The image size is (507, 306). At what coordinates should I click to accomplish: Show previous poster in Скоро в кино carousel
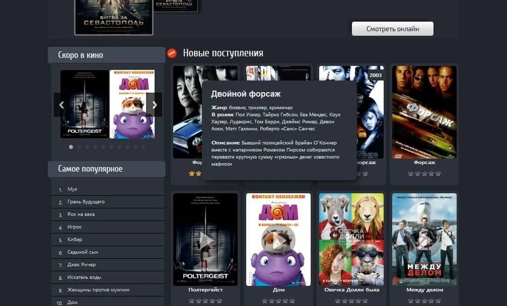(61, 105)
